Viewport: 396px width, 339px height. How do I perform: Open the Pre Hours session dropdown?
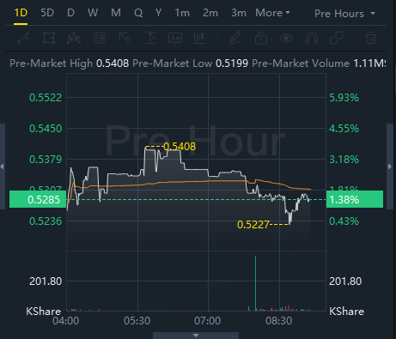tap(344, 14)
